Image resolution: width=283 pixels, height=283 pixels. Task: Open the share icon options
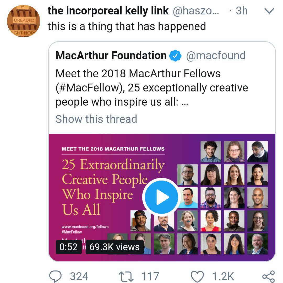268,276
